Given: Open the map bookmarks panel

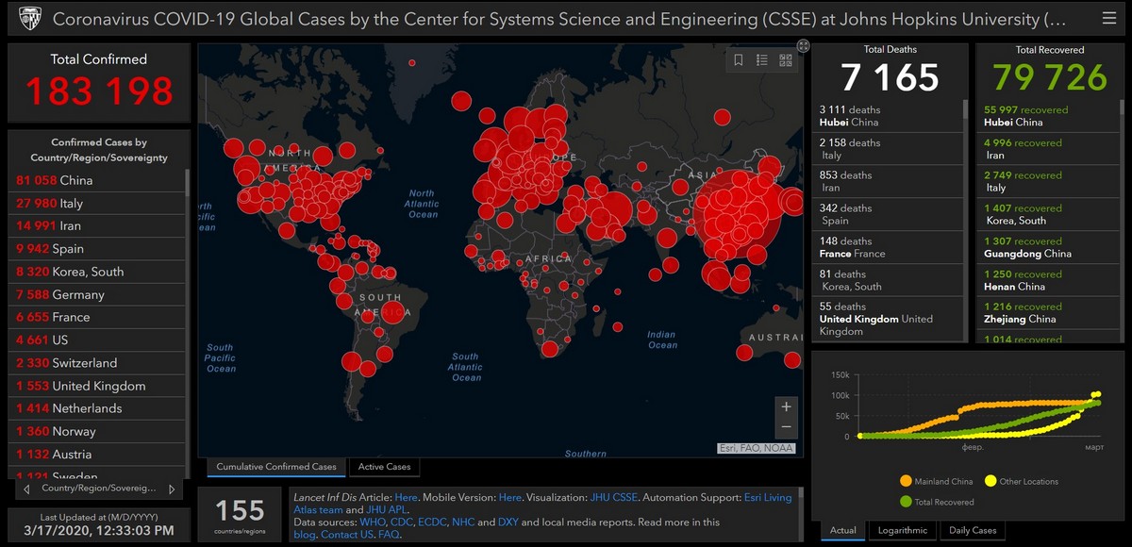Looking at the screenshot, I should tap(738, 60).
